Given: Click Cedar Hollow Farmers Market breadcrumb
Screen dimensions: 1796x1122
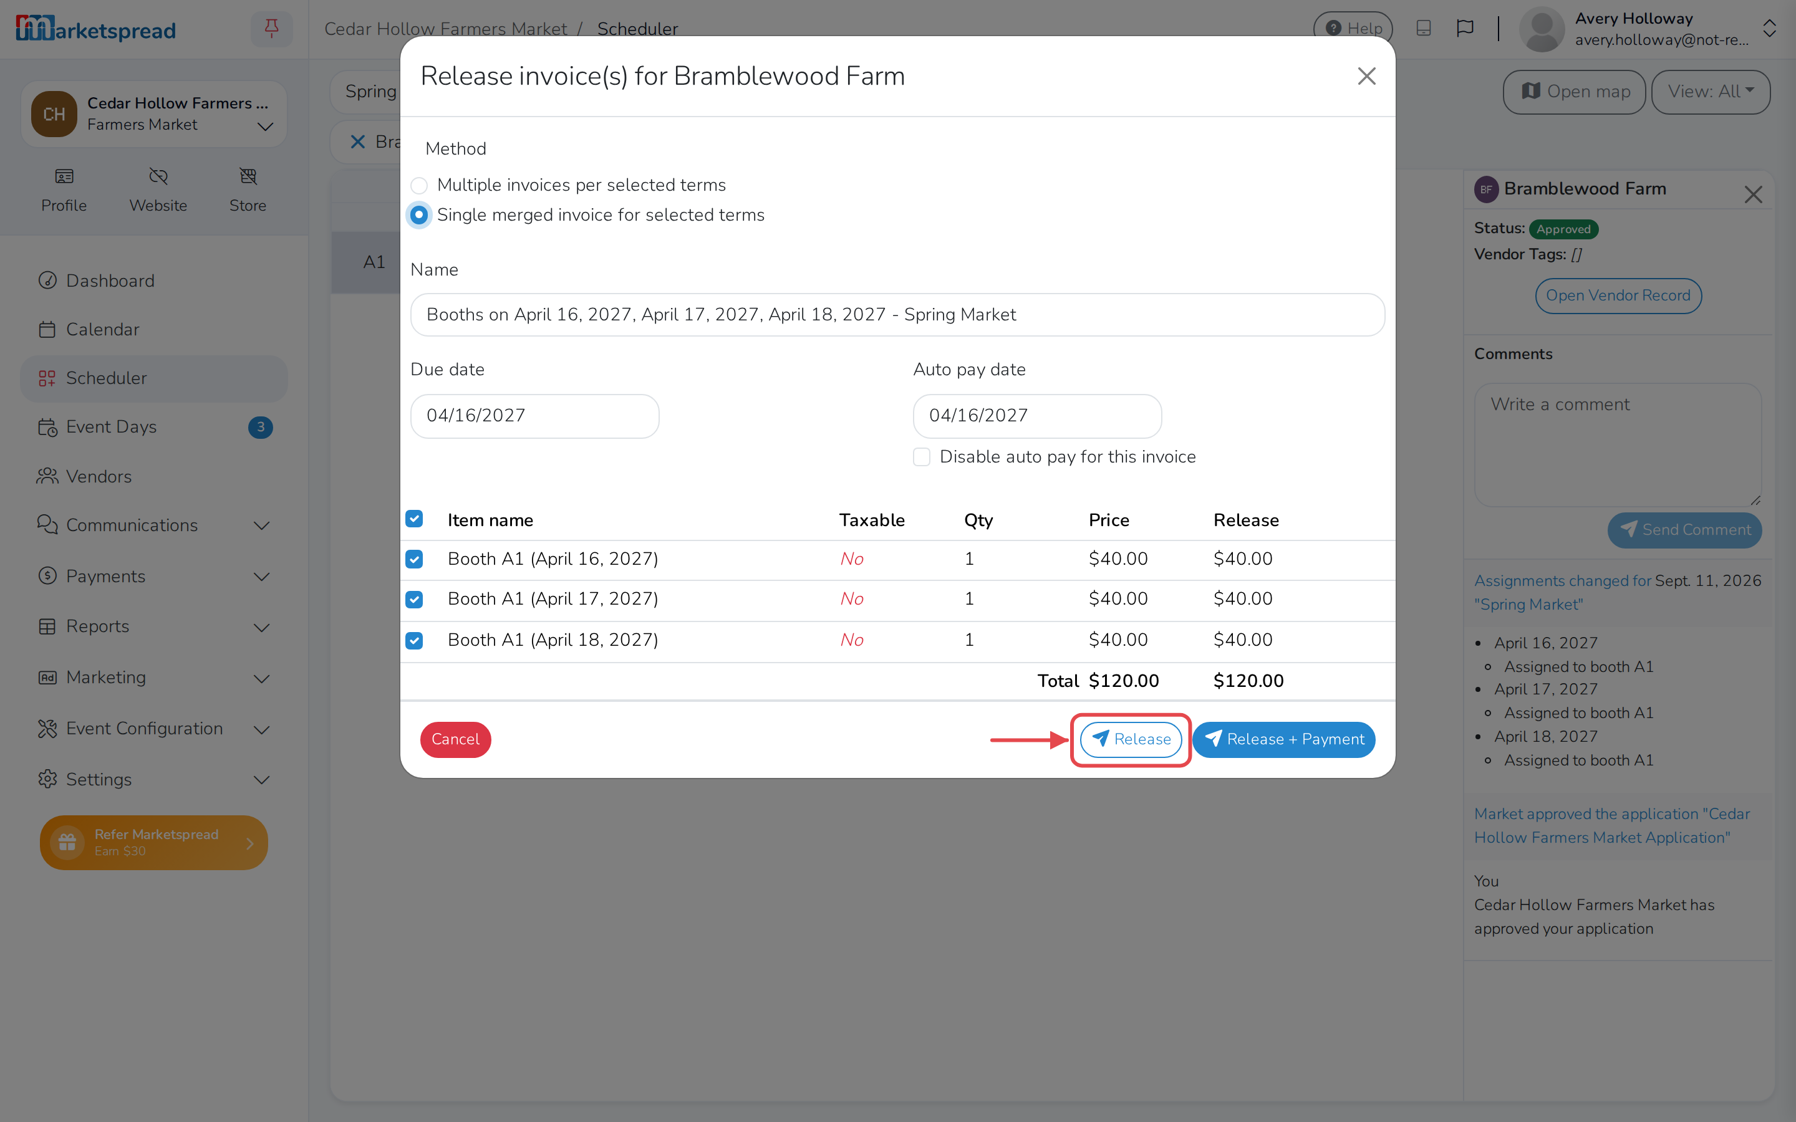Looking at the screenshot, I should click(x=445, y=29).
